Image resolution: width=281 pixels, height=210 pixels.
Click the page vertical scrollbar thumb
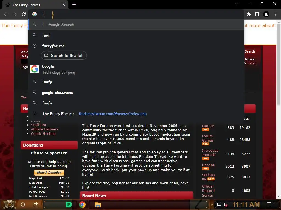[278, 64]
